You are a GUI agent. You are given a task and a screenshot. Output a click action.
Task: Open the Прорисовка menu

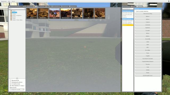(4, 1)
